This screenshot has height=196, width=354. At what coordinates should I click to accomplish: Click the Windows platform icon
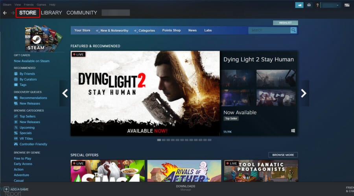pyautogui.click(x=293, y=131)
